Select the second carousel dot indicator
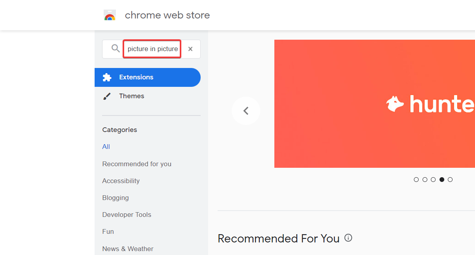Viewport: 475px width, 255px height. tap(425, 180)
